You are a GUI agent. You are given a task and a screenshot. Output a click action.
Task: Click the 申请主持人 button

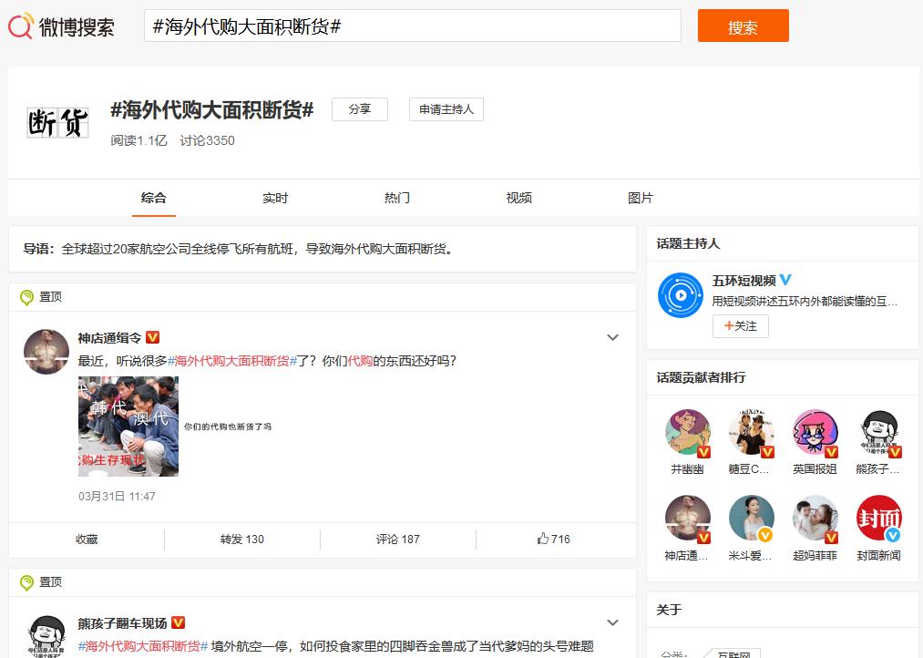point(446,108)
